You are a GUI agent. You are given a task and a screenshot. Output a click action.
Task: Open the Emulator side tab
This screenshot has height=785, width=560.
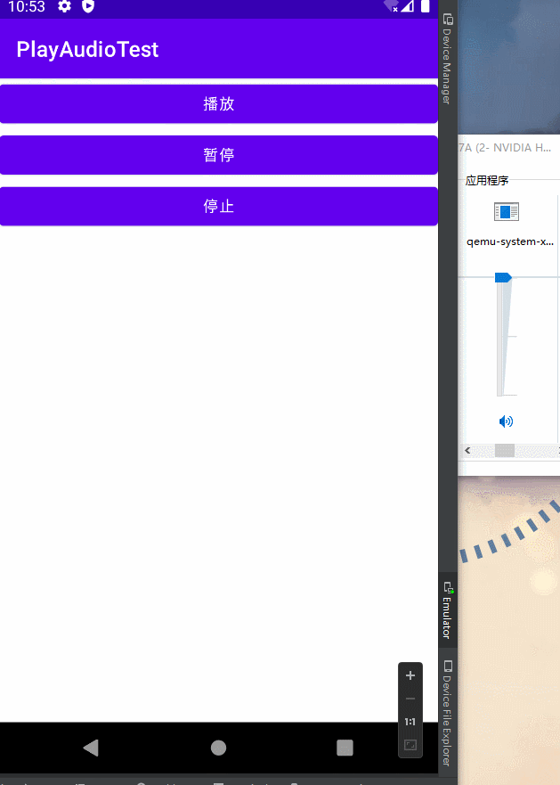tap(448, 609)
